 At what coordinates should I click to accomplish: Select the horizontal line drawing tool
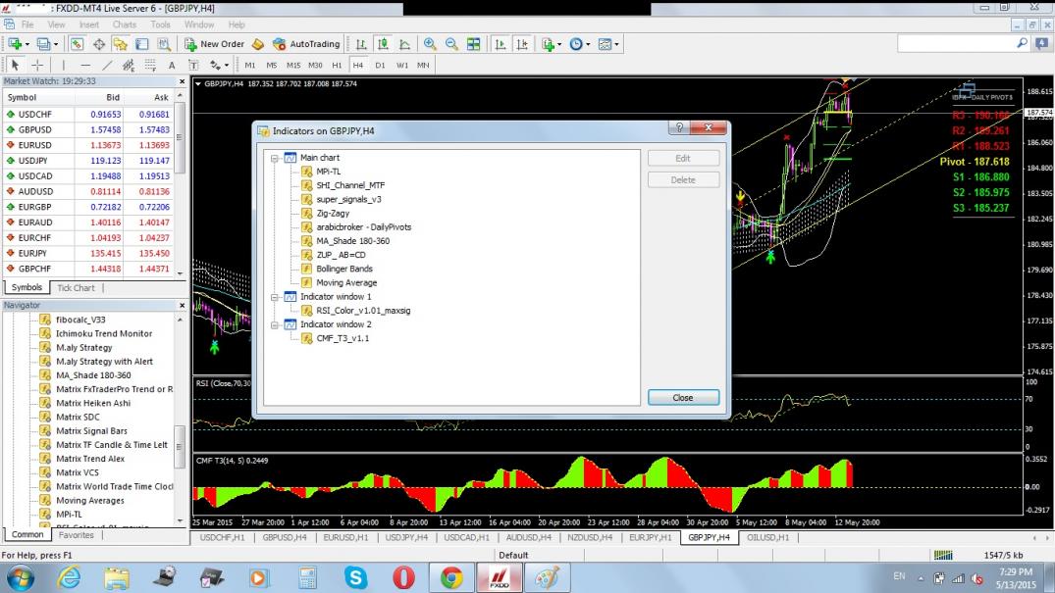tap(85, 65)
